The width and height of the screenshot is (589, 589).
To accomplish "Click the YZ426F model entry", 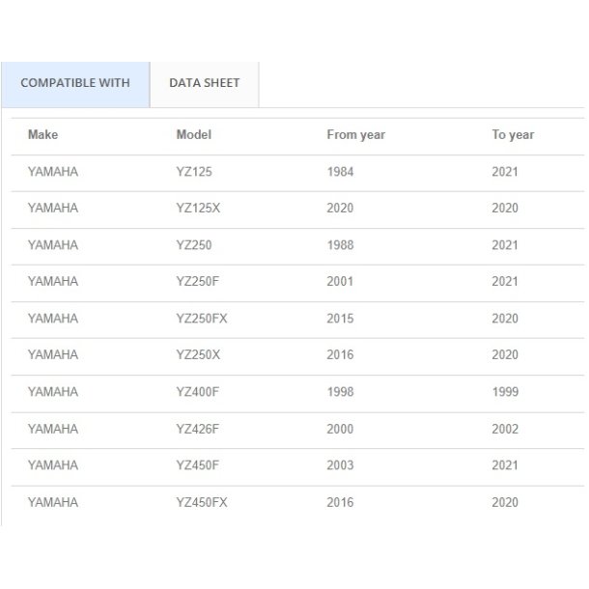I will click(x=197, y=429).
